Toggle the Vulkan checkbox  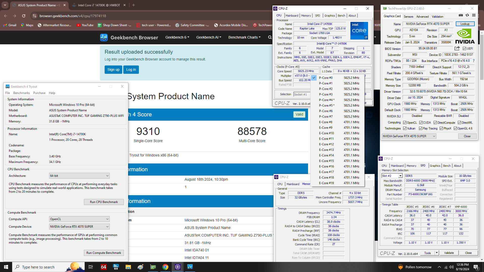pyautogui.click(x=405, y=128)
